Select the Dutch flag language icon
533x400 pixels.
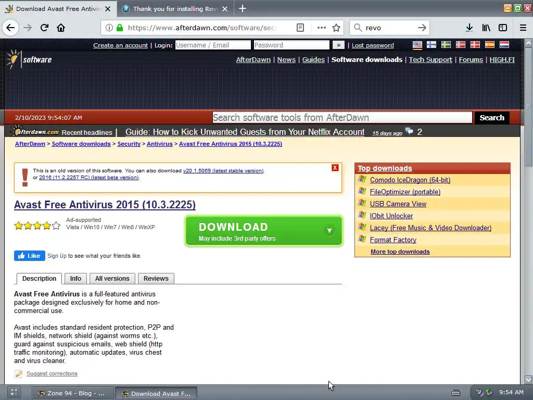(504, 45)
